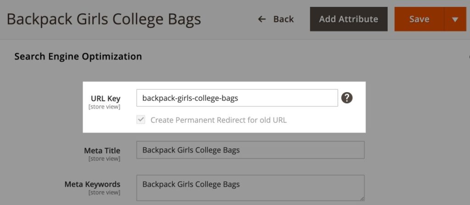Viewport: 470px width, 205px height.
Task: Click the [store view] scope label under Meta Title
Action: point(104,159)
